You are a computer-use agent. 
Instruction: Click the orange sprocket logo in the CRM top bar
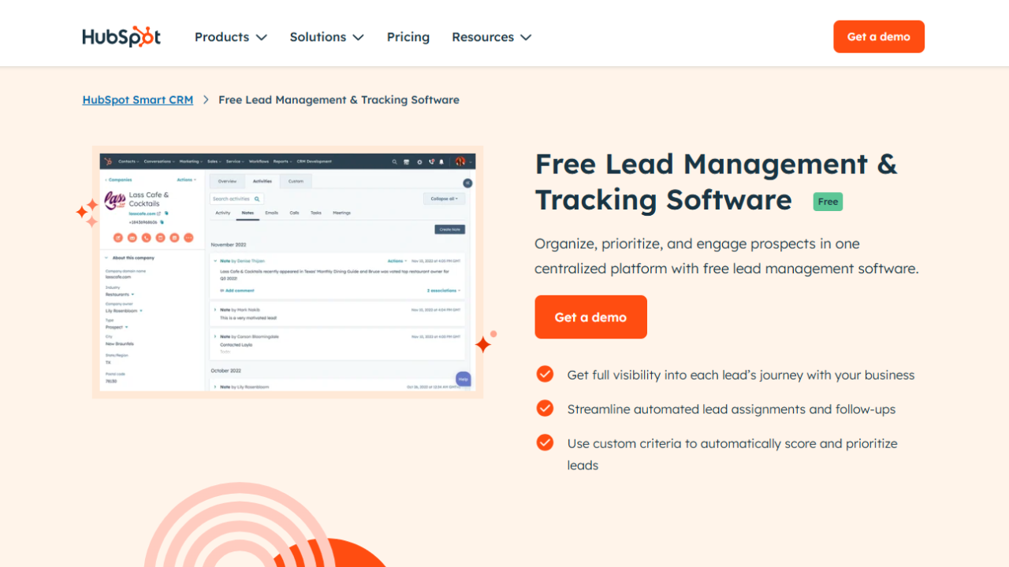point(108,161)
